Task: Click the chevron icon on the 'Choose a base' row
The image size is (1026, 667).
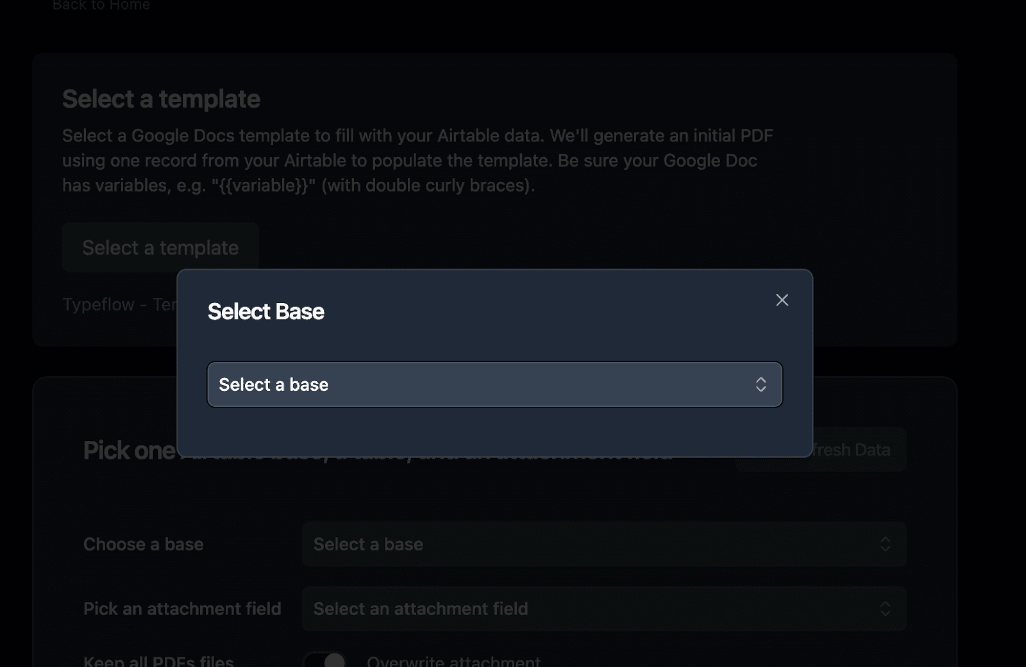Action: click(885, 544)
